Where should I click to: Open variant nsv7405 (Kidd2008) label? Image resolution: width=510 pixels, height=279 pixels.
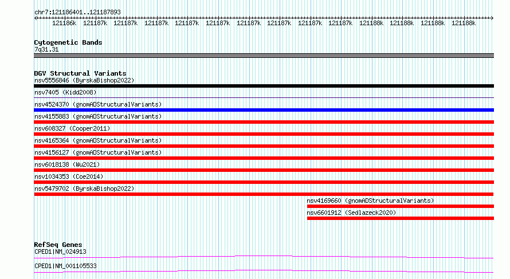[65, 92]
